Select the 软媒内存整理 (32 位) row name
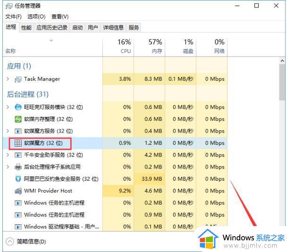287x252 pixels. coord(49,119)
